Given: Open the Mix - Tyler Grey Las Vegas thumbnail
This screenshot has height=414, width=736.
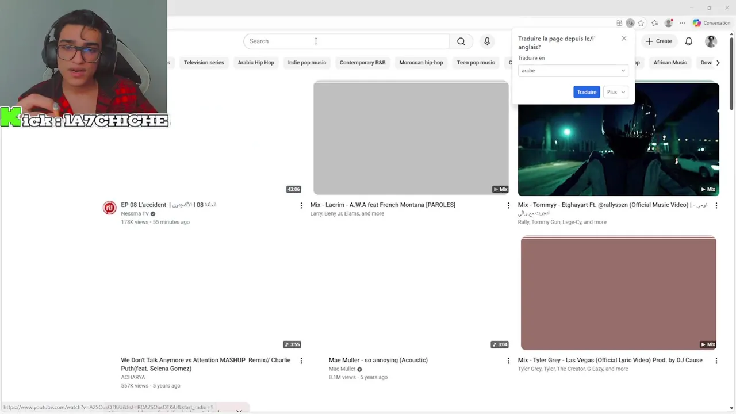Looking at the screenshot, I should (x=619, y=293).
